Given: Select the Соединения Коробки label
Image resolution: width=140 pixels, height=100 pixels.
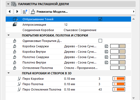Looking at the screenshot, I should 38,30.
